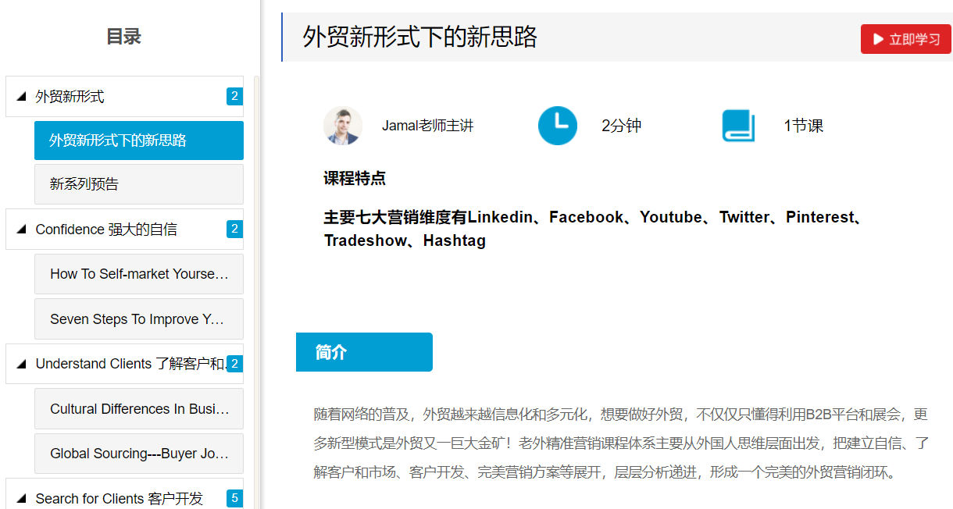Click Jamal老师主讲 text
The image size is (953, 509).
coord(427,126)
